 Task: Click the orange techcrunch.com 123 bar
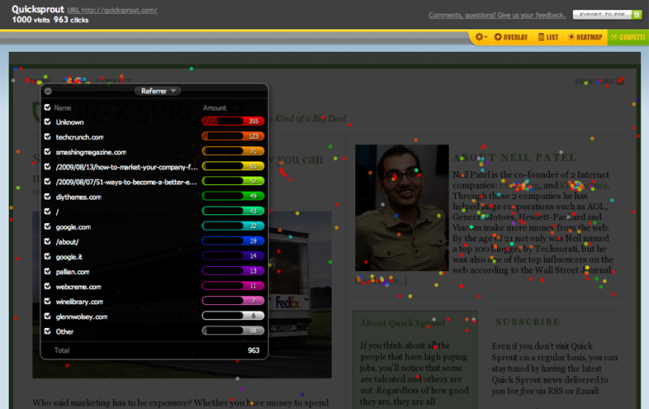click(x=233, y=136)
